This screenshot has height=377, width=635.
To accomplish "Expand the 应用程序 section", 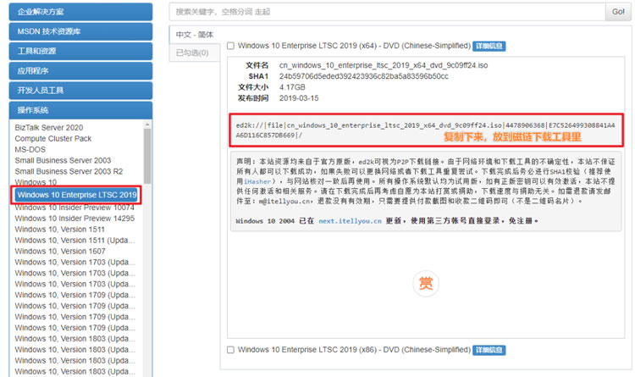I will click(x=80, y=71).
